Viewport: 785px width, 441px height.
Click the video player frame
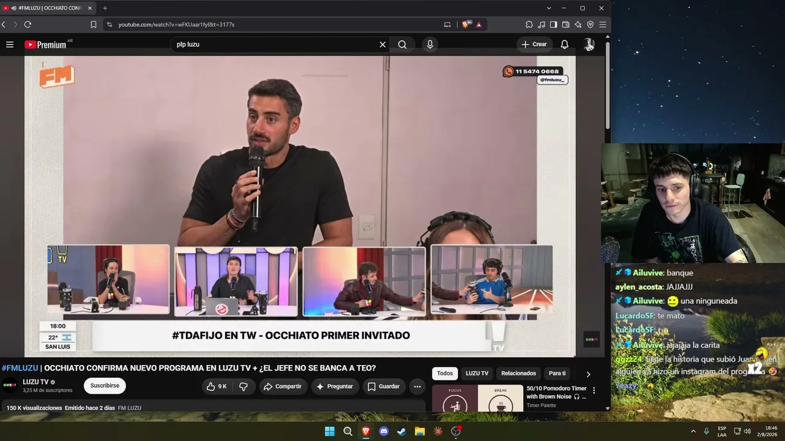[300, 206]
